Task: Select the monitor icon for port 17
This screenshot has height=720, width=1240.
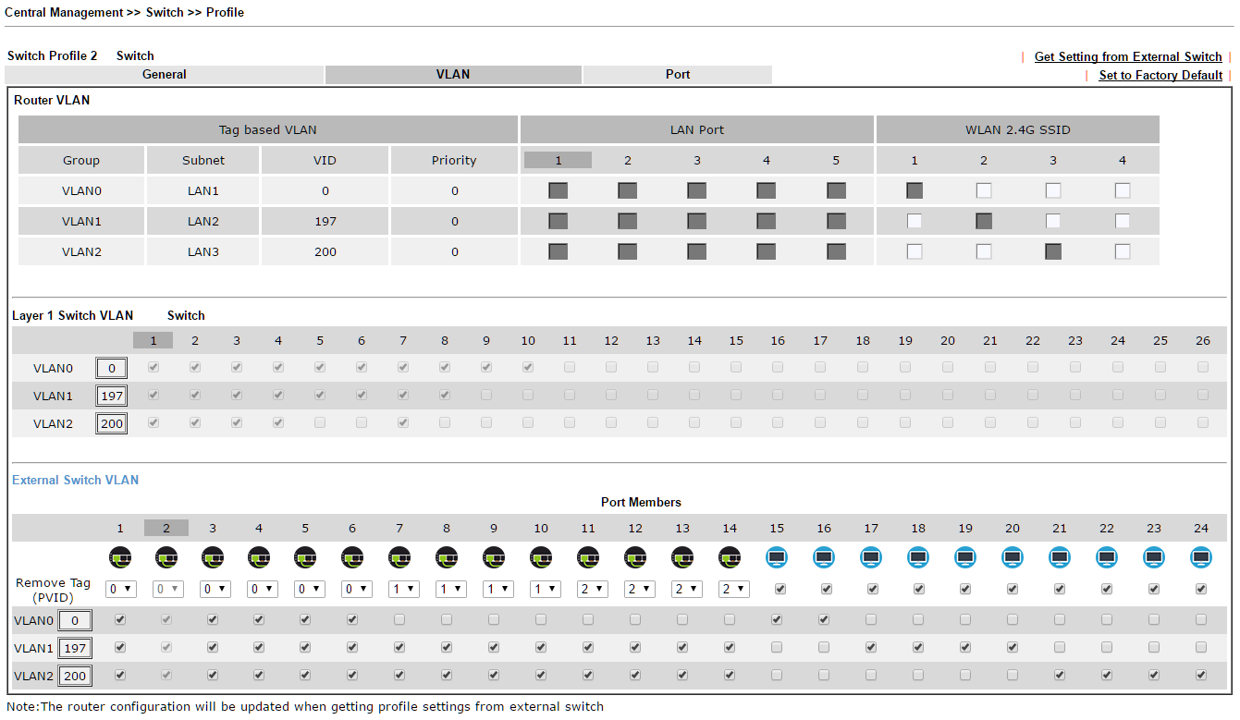Action: tap(871, 557)
